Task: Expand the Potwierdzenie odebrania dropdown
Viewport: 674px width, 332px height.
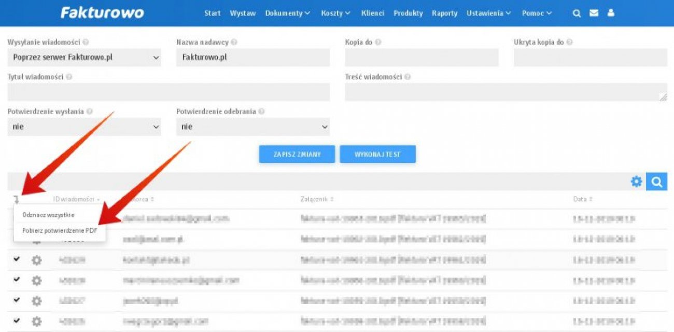Action: tap(252, 127)
